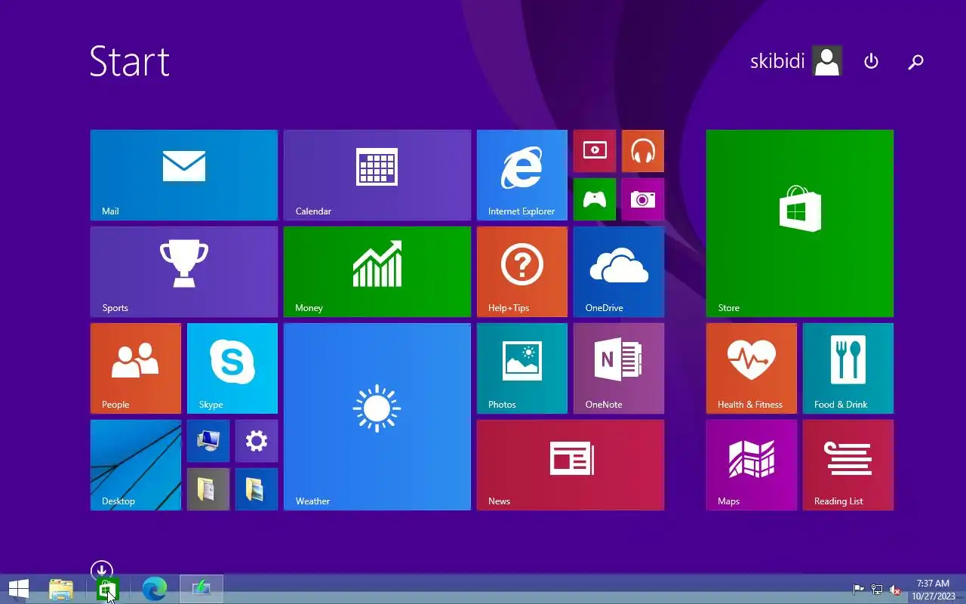Switch to the active installer app on the taskbar
Screen dimensions: 966x604
click(x=202, y=589)
